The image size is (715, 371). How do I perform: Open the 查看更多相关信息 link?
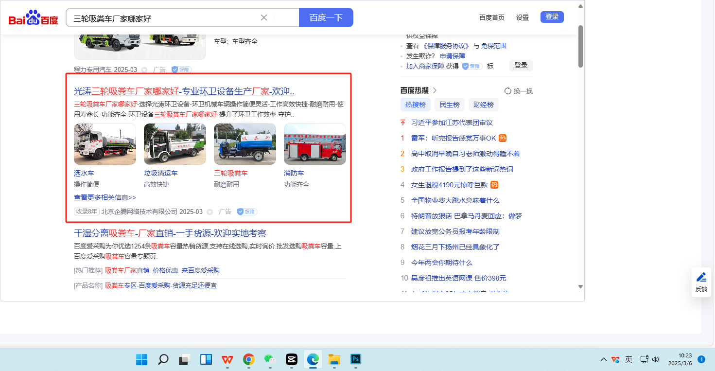pyautogui.click(x=105, y=197)
